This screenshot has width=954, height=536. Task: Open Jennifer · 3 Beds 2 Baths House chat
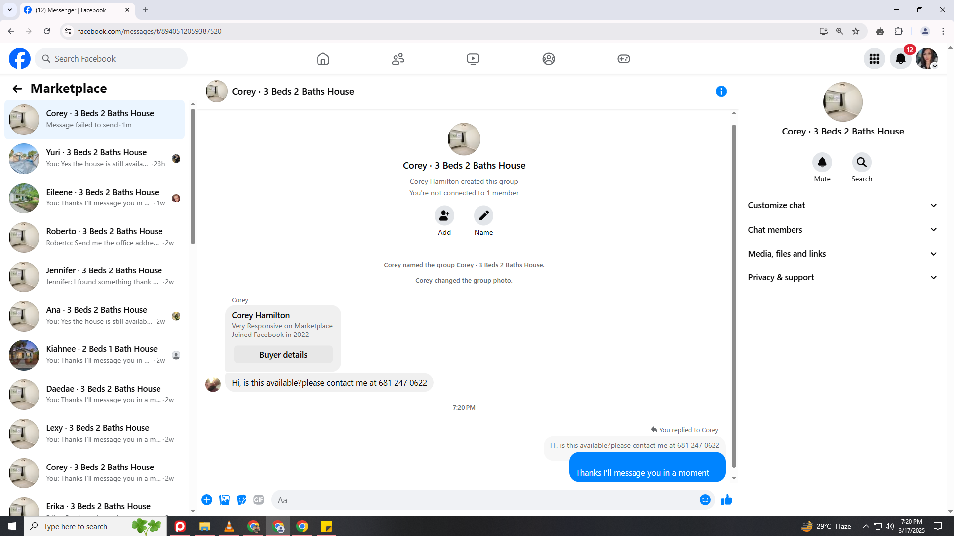coord(94,276)
